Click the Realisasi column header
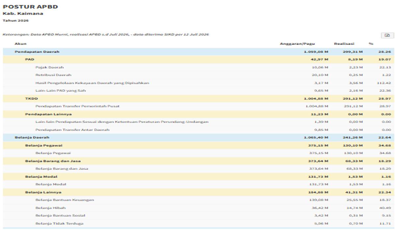Viewport: 395px width, 230px height. pyautogui.click(x=344, y=44)
